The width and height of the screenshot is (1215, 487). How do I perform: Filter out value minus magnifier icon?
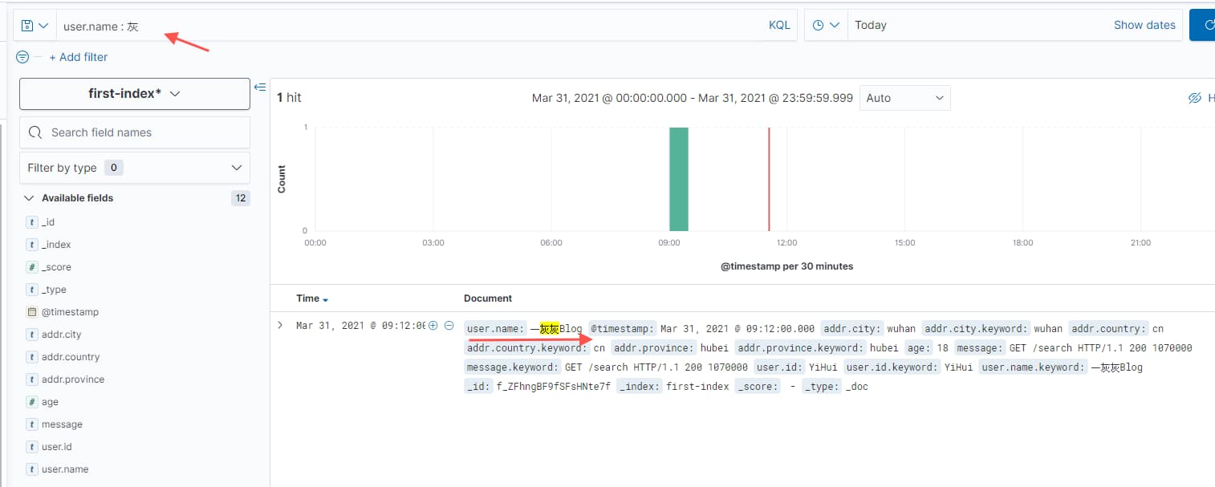tap(449, 326)
